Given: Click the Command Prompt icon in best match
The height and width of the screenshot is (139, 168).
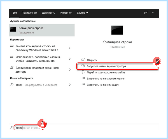Looking at the screenshot, I should coord(13,29).
